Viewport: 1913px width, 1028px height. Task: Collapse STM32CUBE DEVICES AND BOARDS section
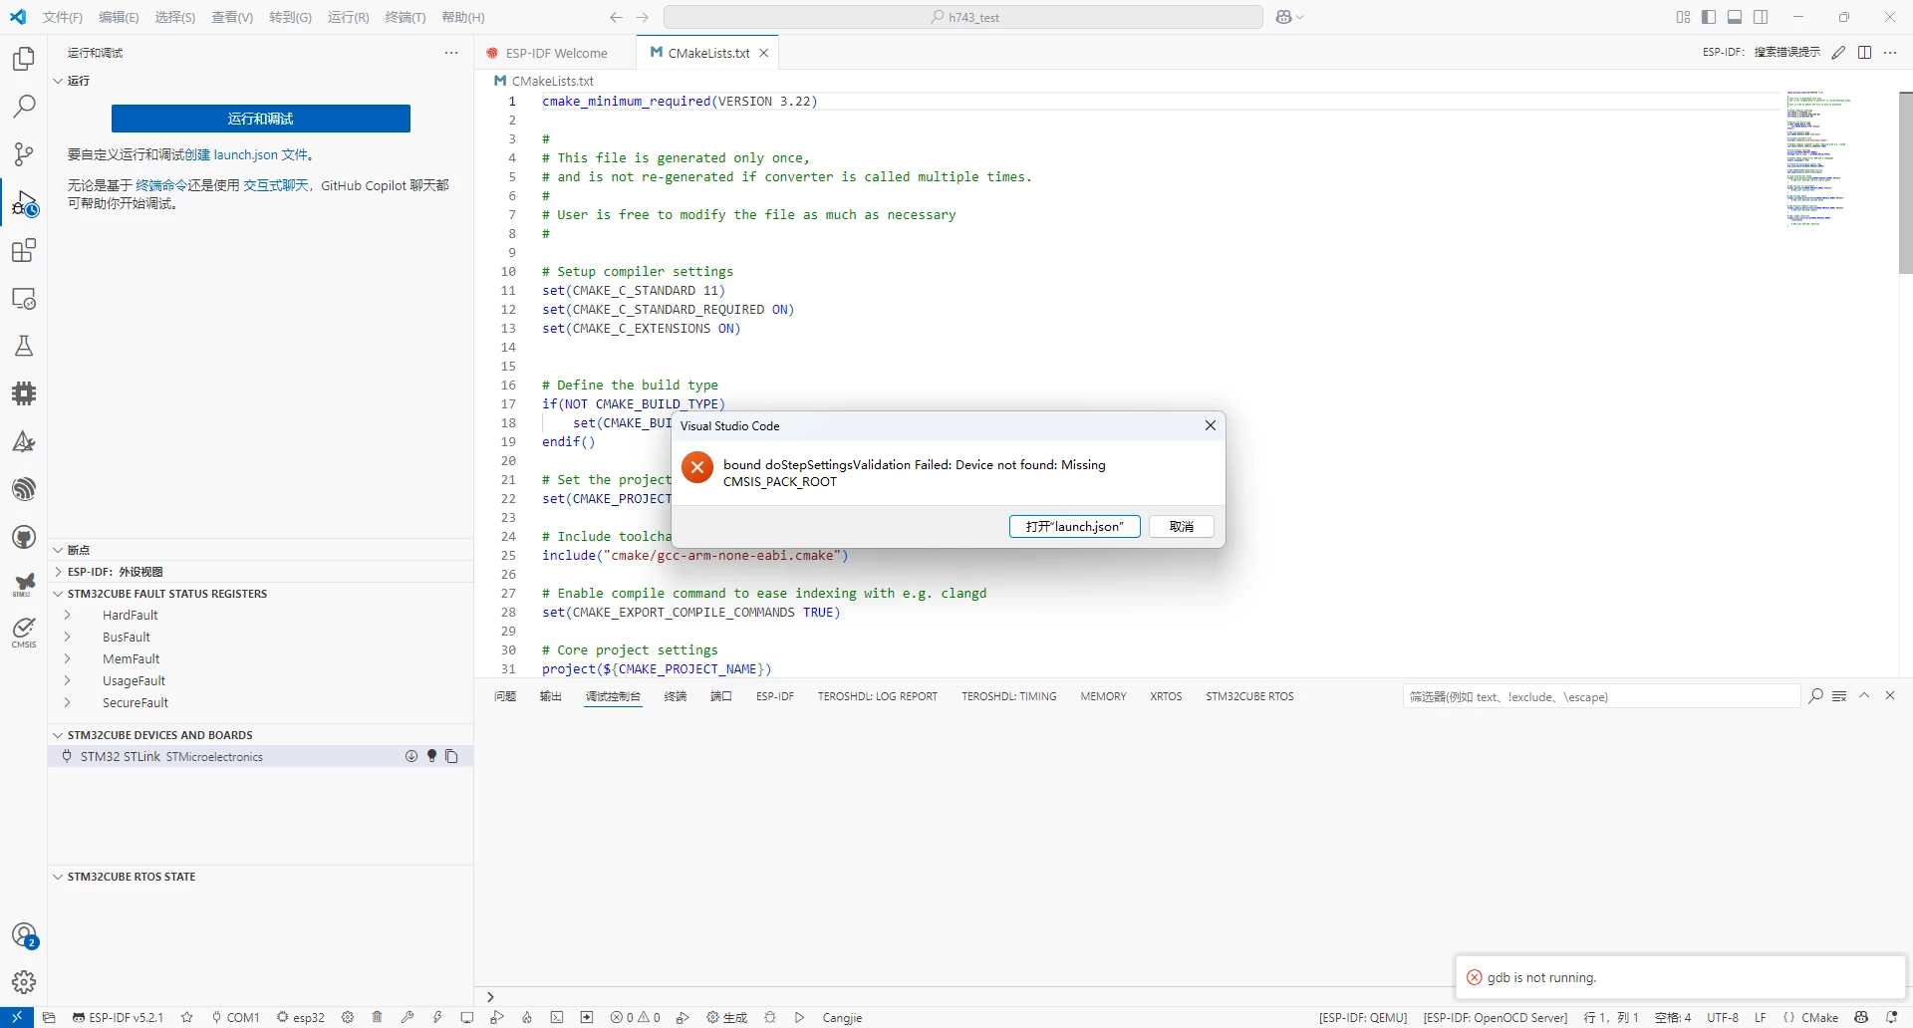tap(58, 735)
